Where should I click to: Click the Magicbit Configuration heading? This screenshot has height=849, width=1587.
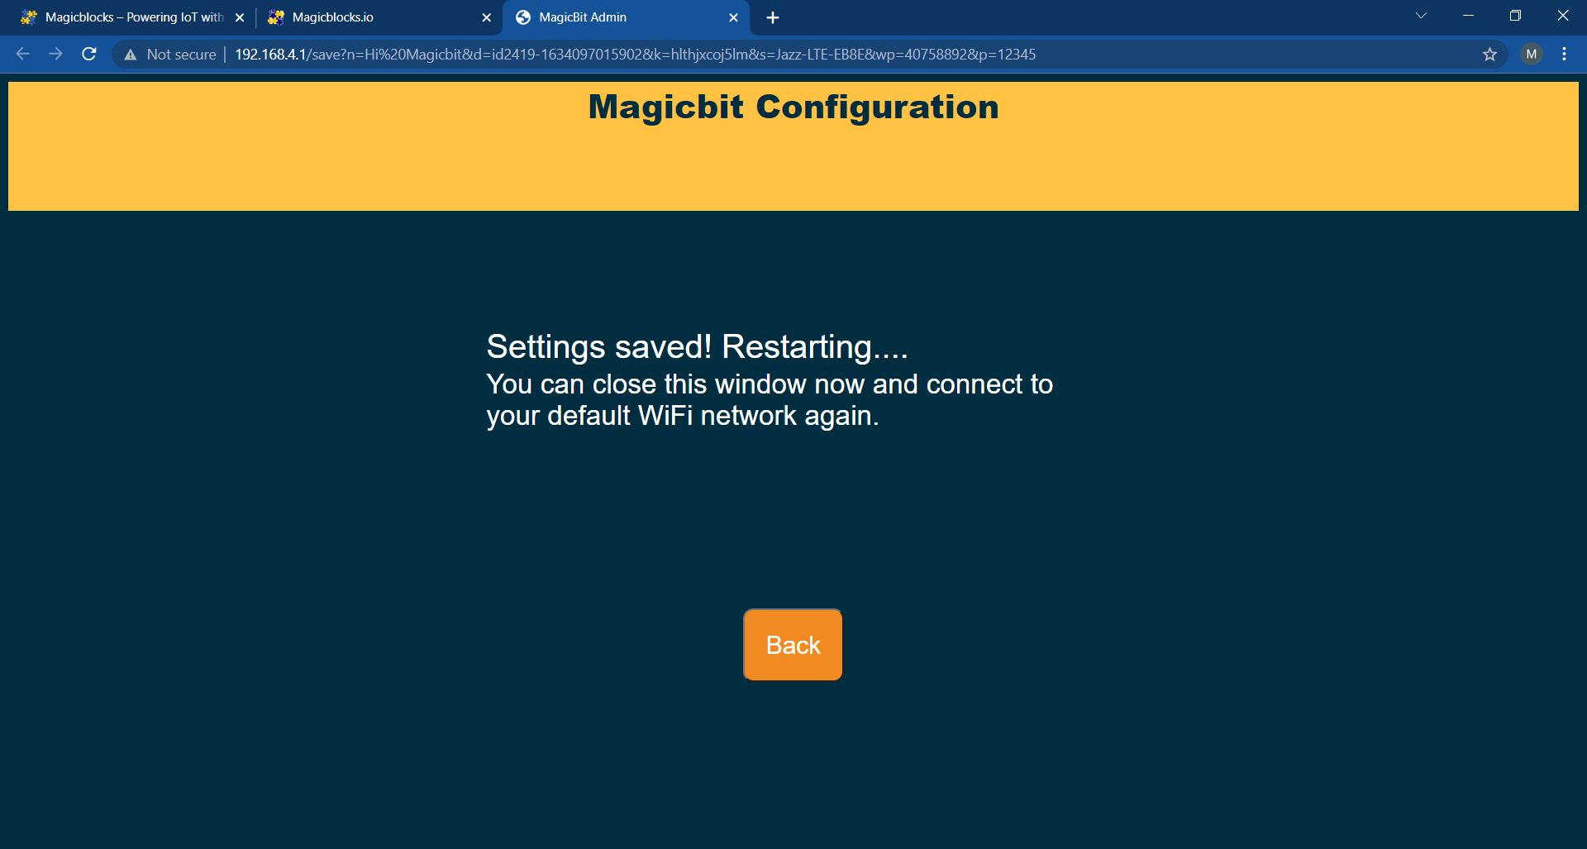[793, 107]
